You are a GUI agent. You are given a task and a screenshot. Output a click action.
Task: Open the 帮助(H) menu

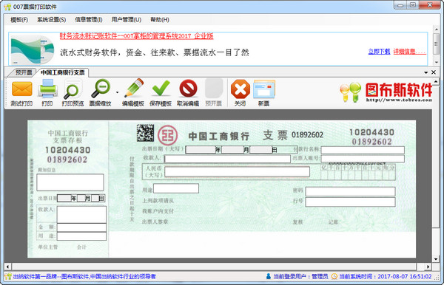pyautogui.click(x=160, y=20)
